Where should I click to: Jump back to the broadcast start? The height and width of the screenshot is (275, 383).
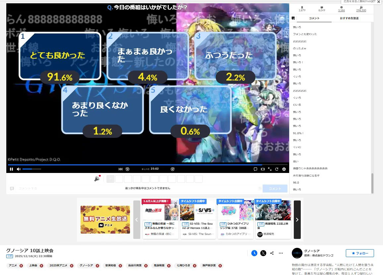click(120, 169)
